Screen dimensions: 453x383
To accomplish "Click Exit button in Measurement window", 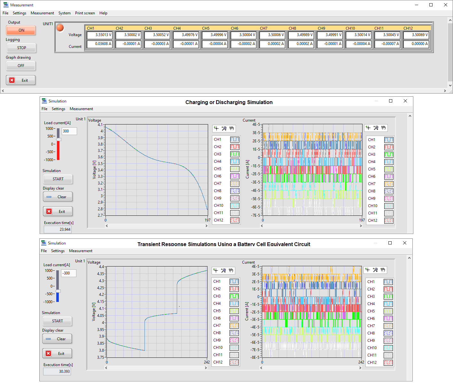I will tap(21, 80).
